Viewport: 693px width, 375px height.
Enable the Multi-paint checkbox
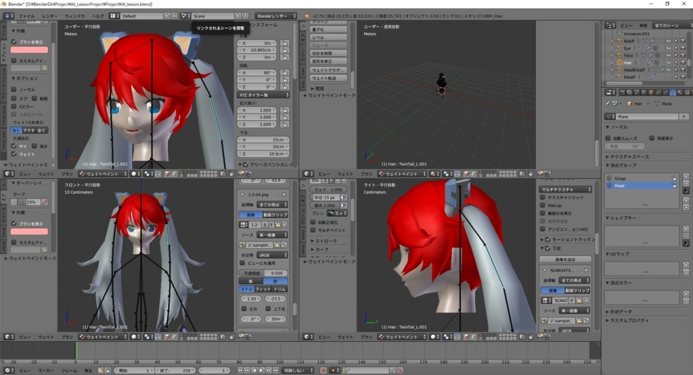click(313, 230)
